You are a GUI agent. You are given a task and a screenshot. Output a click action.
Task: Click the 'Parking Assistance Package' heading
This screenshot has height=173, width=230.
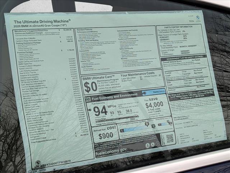point(28,43)
